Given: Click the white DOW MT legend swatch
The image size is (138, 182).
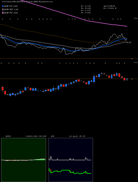Looking at the screenshot, I should click(3, 9).
